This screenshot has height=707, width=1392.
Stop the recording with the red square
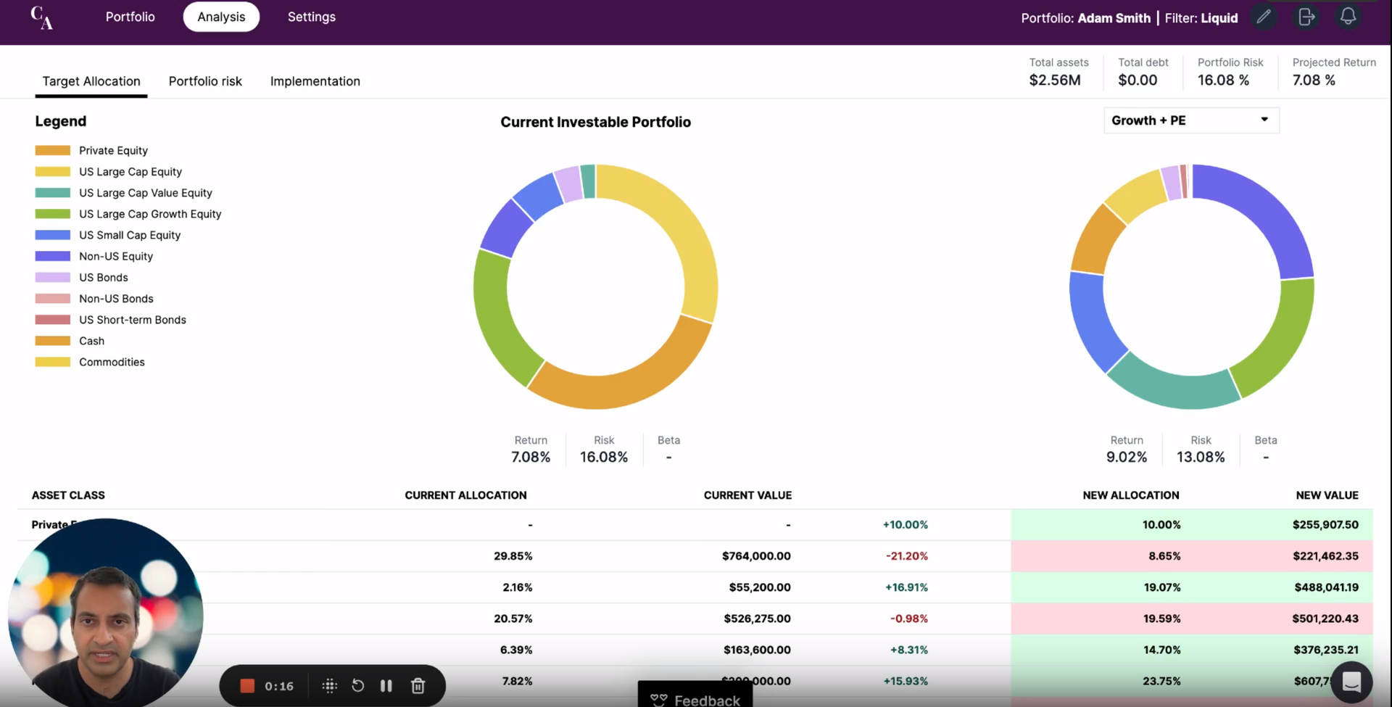(247, 686)
